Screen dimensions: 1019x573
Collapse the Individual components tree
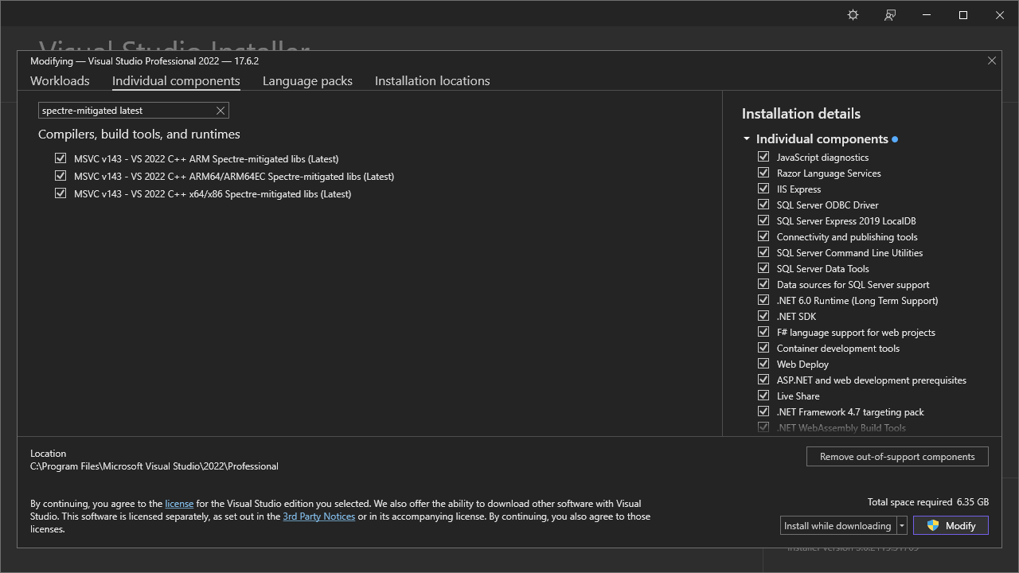(x=747, y=138)
